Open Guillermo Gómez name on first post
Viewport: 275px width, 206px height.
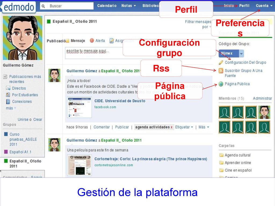point(82,71)
